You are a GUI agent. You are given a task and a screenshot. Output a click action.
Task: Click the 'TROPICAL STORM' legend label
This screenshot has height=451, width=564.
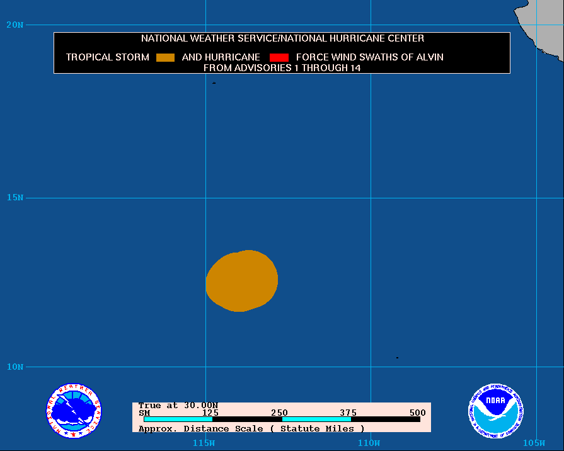tap(108, 57)
